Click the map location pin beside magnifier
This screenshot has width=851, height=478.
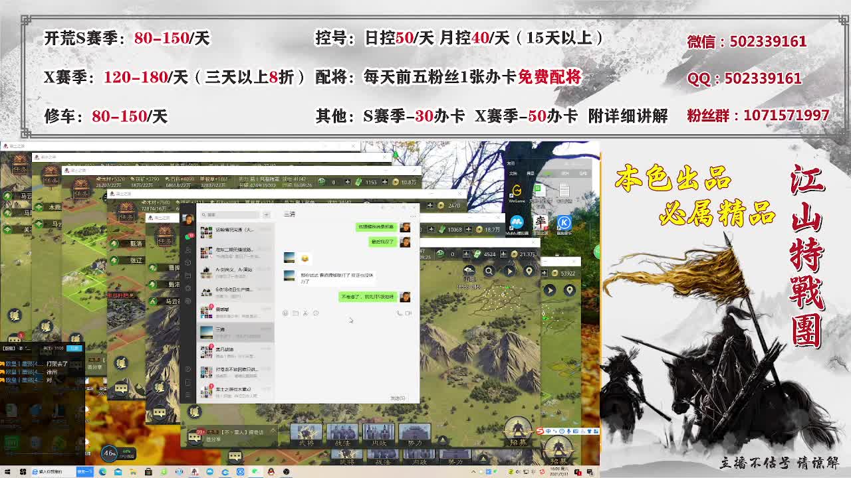(x=529, y=271)
